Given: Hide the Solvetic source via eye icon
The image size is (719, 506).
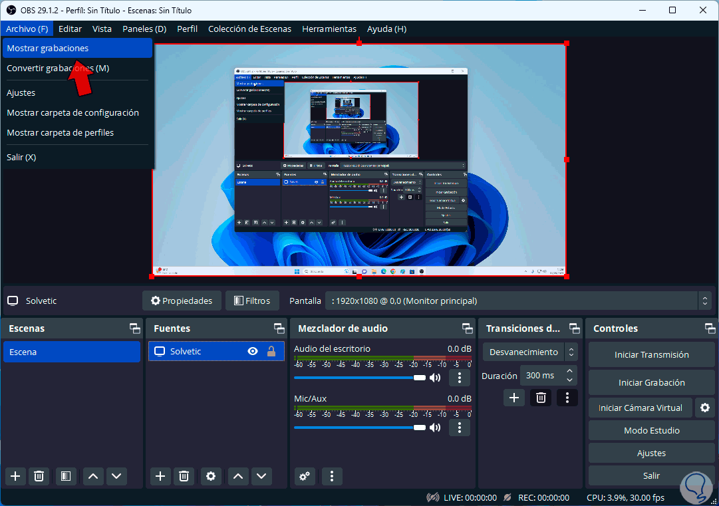Looking at the screenshot, I should (x=253, y=351).
